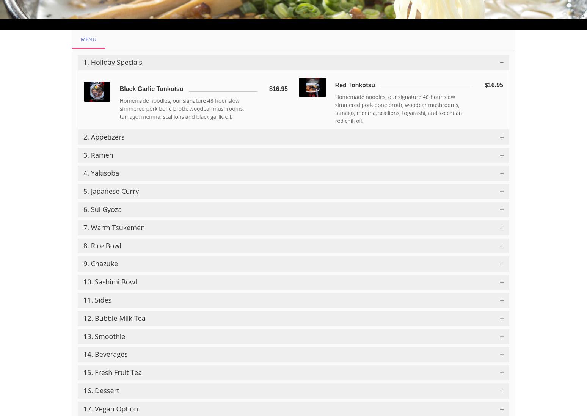Click the plus icon on Japanese Curry row

pos(501,192)
